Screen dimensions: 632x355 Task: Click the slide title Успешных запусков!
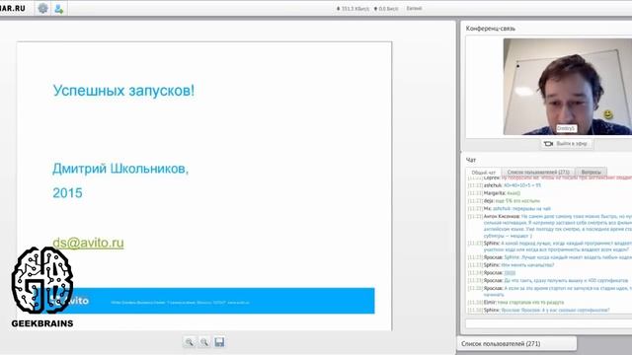tap(123, 90)
